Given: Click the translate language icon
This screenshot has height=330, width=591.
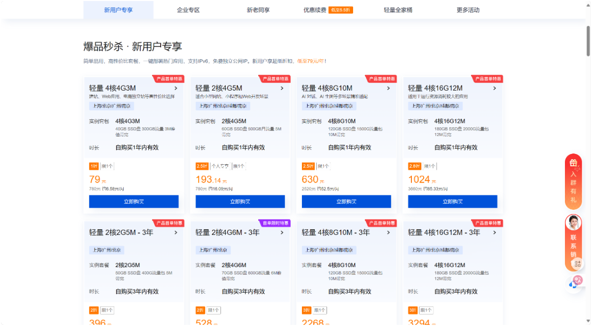Looking at the screenshot, I should tap(578, 279).
